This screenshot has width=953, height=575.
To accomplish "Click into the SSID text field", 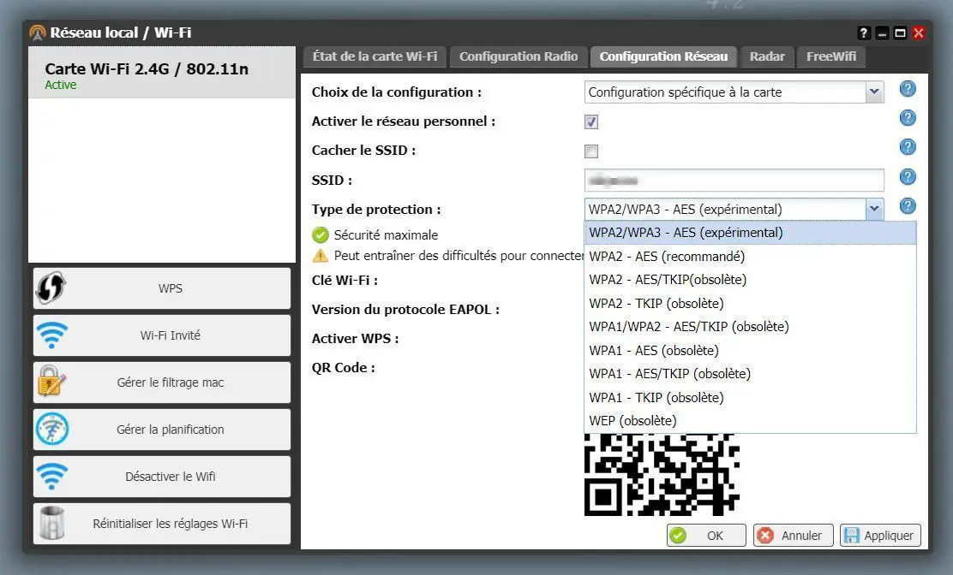I will (734, 181).
